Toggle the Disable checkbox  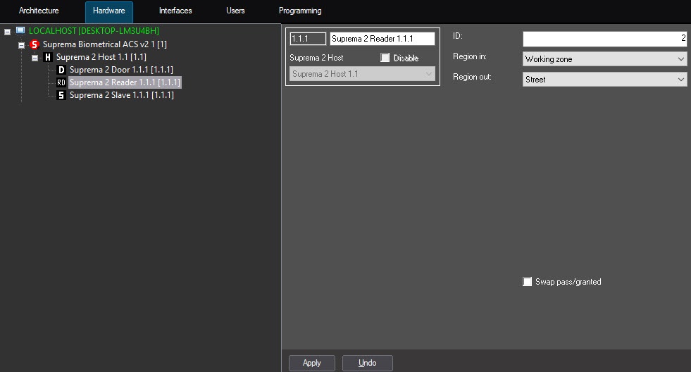[x=385, y=58]
